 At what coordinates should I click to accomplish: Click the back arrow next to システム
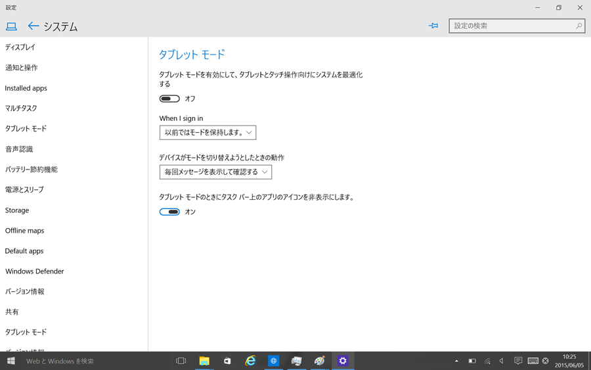tap(33, 26)
